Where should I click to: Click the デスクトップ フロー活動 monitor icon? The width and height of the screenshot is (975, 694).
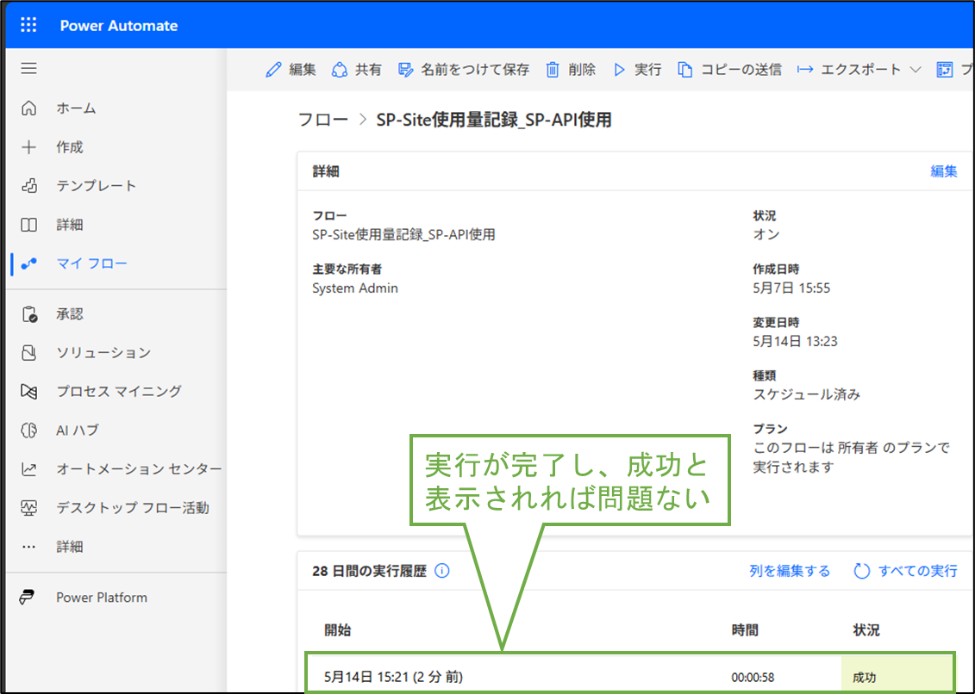[28, 508]
